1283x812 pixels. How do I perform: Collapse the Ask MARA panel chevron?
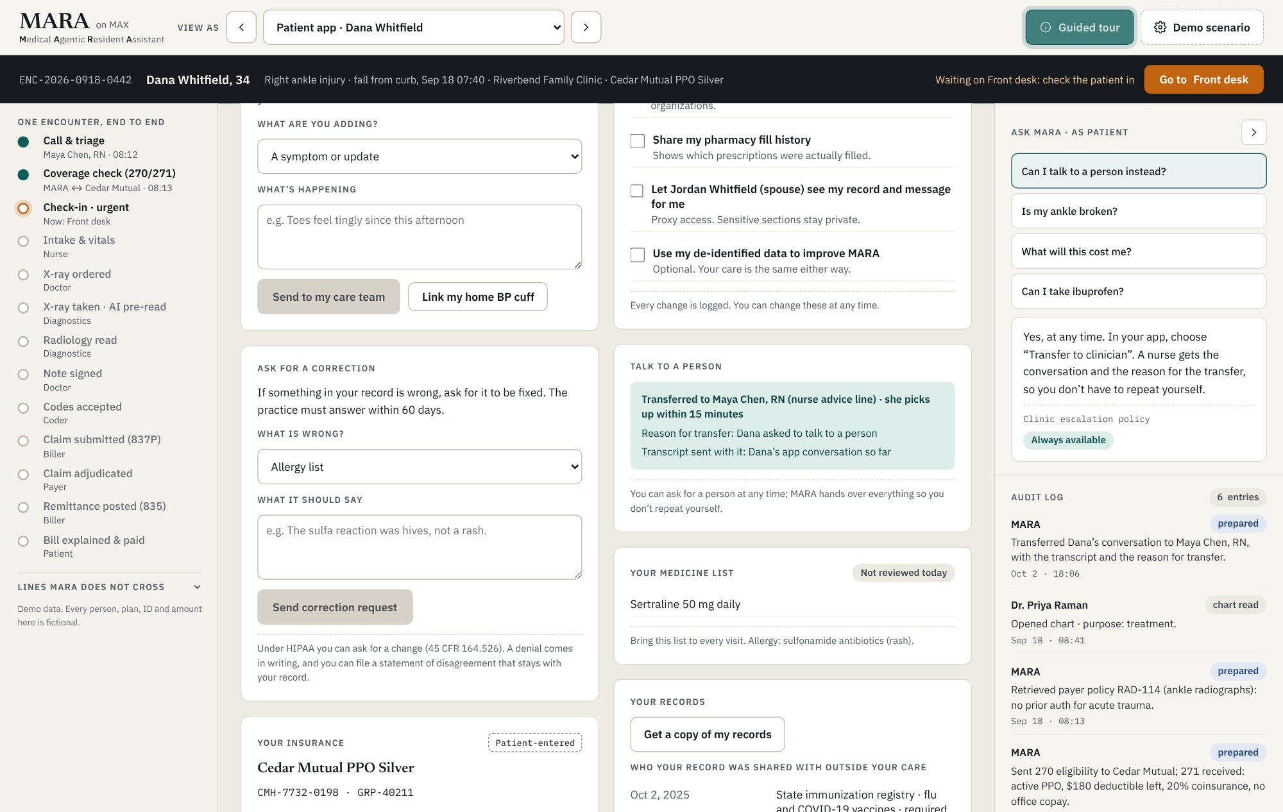(1253, 132)
